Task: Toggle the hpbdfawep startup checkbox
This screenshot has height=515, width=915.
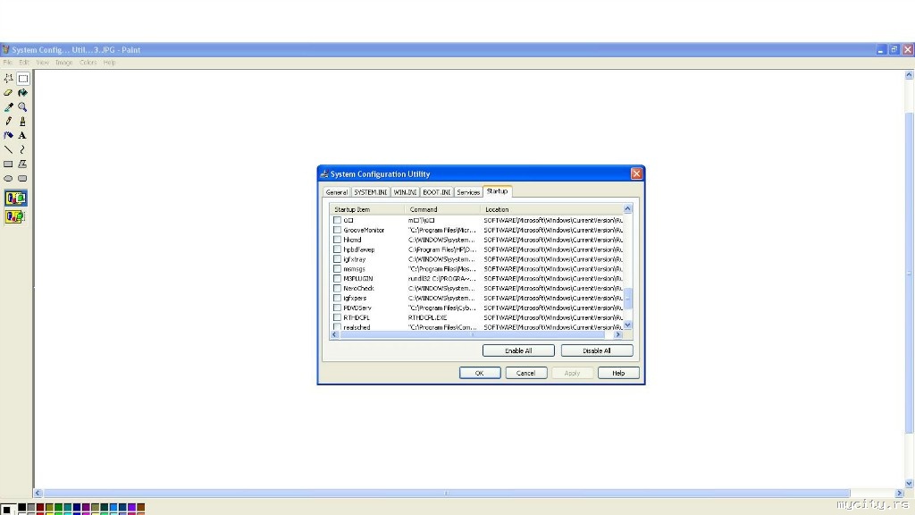Action: click(337, 249)
